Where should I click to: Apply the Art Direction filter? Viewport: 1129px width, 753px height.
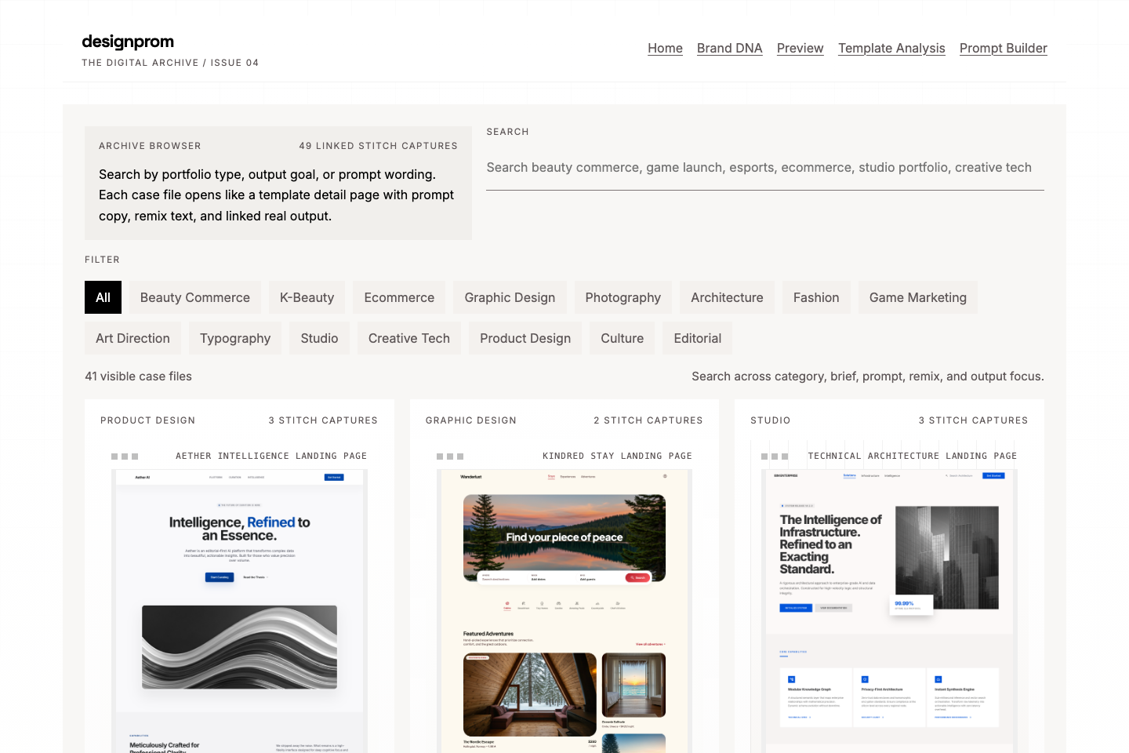(x=133, y=338)
